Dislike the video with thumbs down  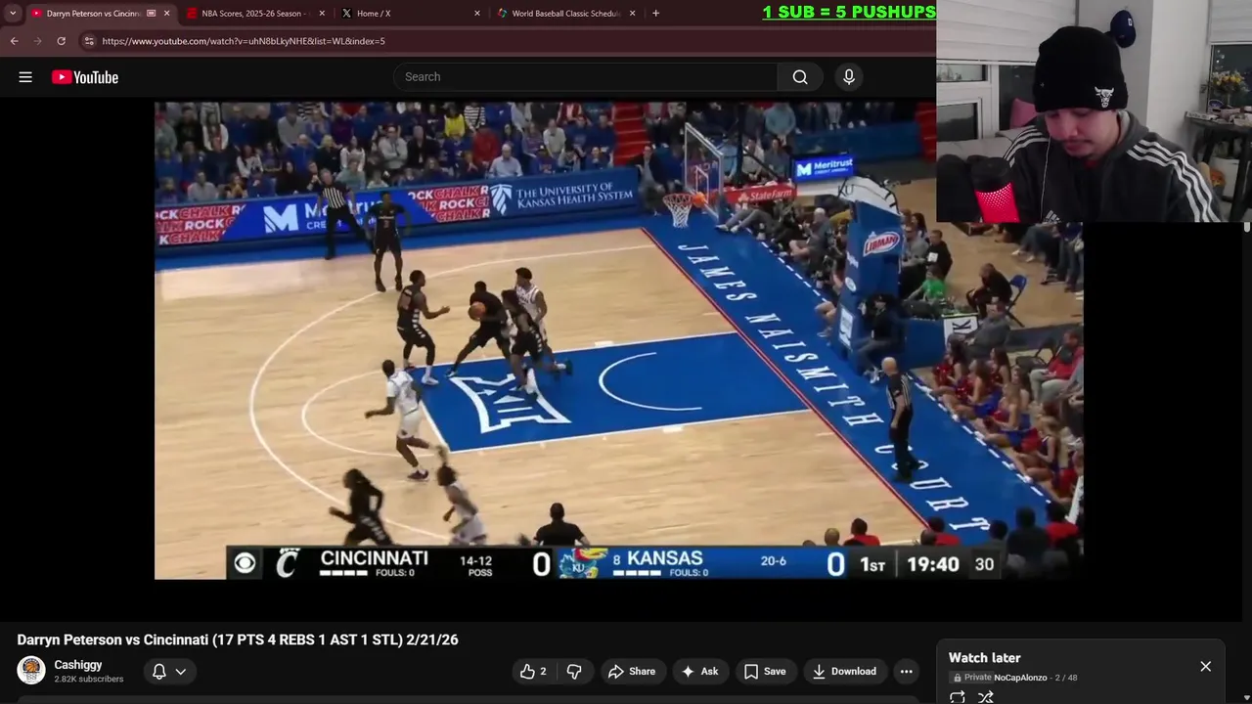click(x=574, y=671)
